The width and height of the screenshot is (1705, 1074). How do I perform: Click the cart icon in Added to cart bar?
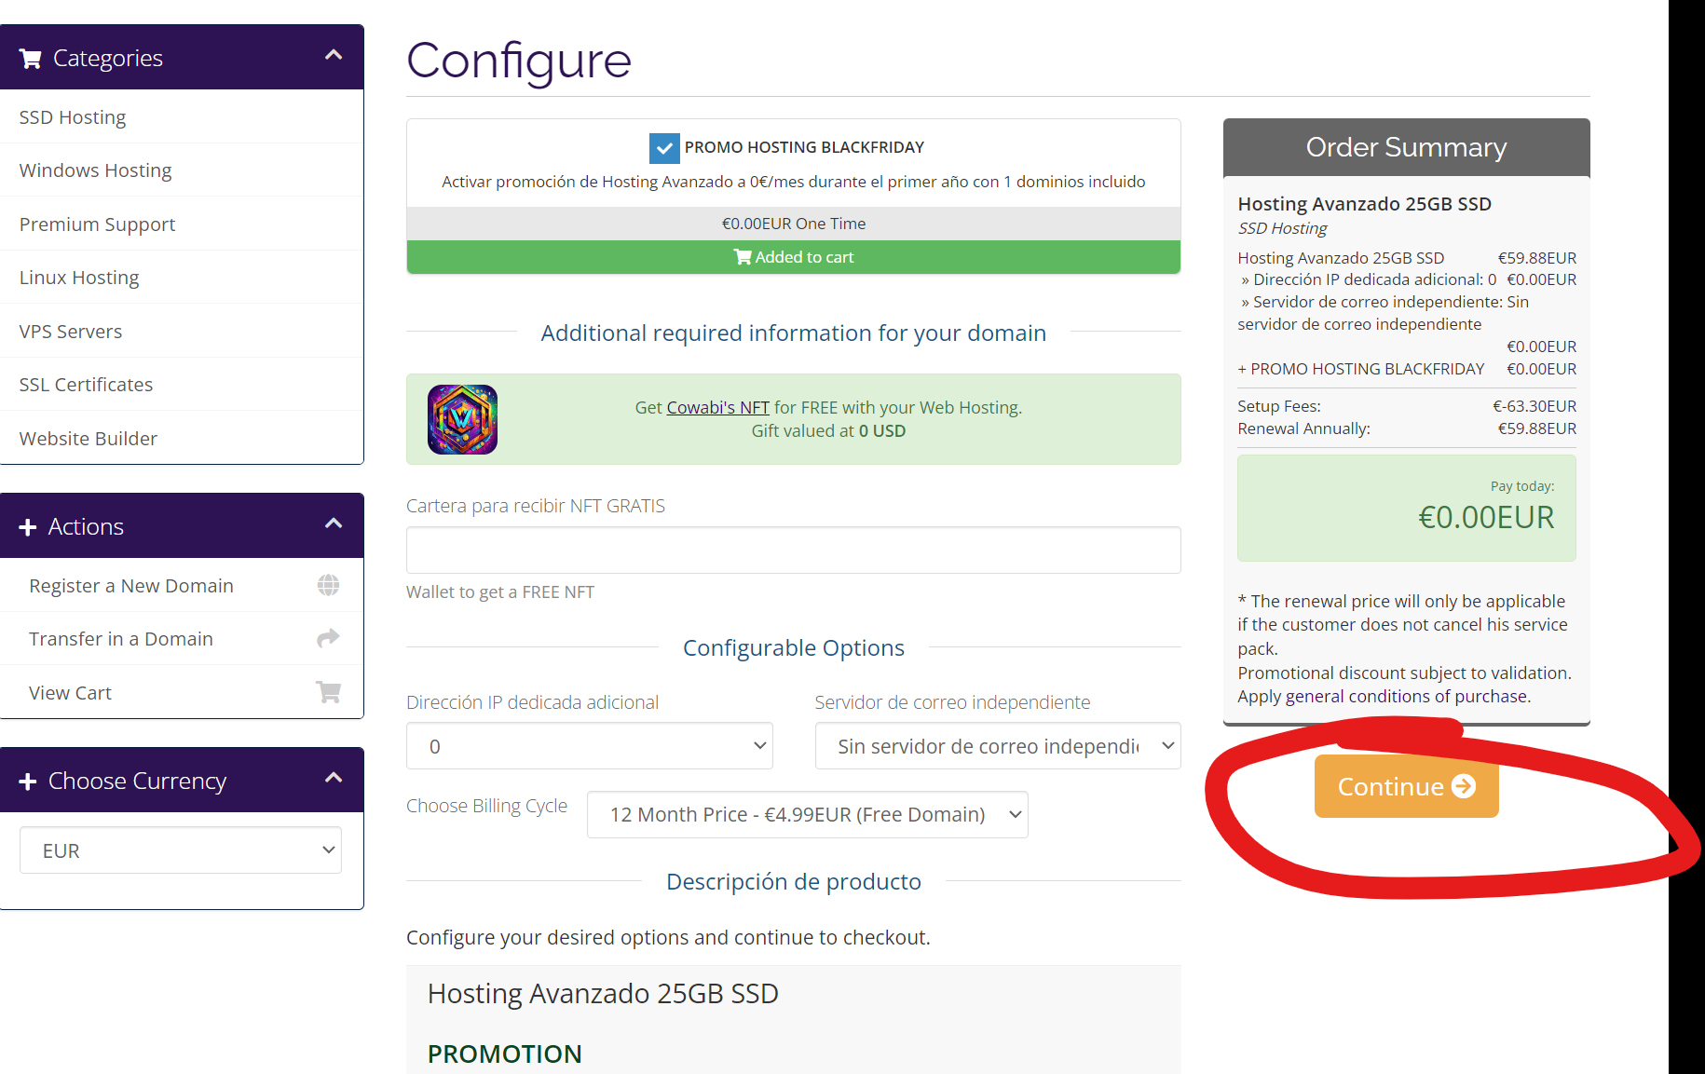[x=743, y=257]
